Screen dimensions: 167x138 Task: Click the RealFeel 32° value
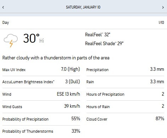tap(98, 34)
